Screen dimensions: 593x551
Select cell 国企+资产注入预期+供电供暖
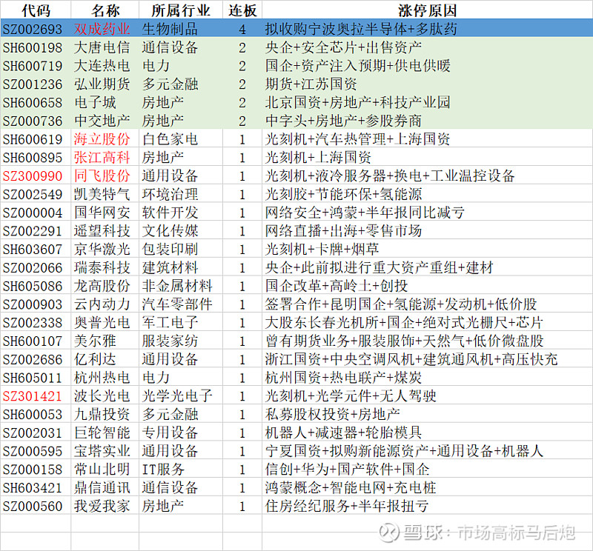coord(358,66)
